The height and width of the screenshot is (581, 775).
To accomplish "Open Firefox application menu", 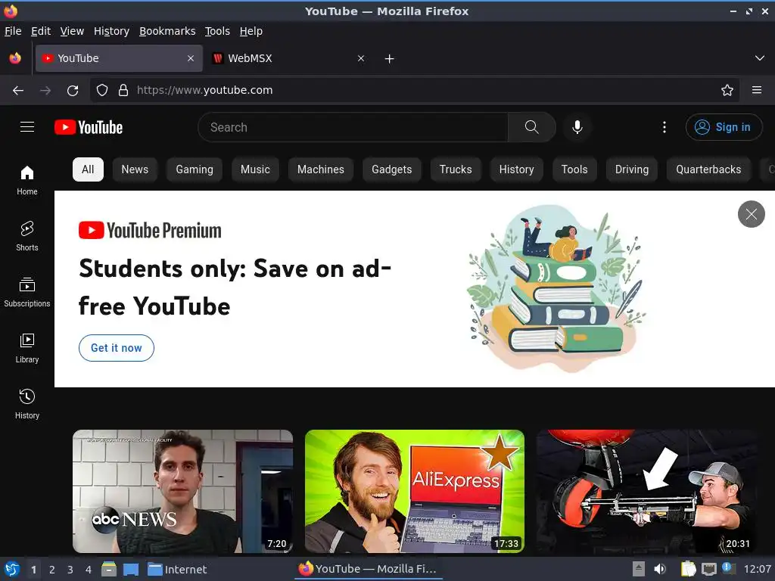I will click(x=757, y=90).
